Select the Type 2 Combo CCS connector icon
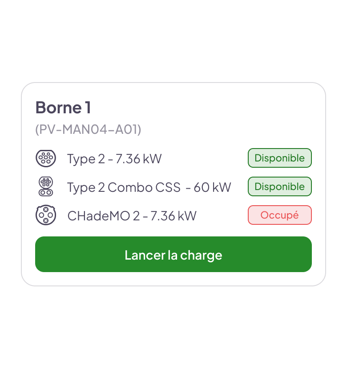This screenshot has height=368, width=347. (46, 186)
